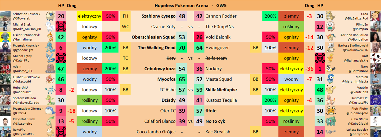Image resolution: width=381 pixels, height=137 pixels.
Task: Click the Cubone icon beside Bartosz Skolimowski
Action: click(x=330, y=48)
